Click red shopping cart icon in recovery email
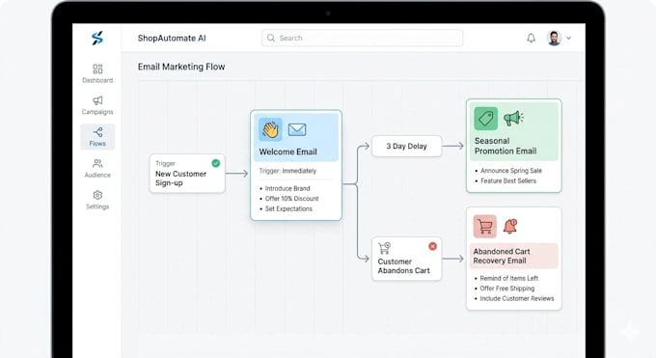Screen dimensions: 656x358 point(485,227)
